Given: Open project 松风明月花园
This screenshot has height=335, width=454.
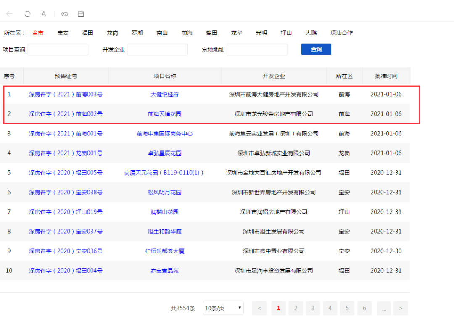Looking at the screenshot, I should coord(164,192).
